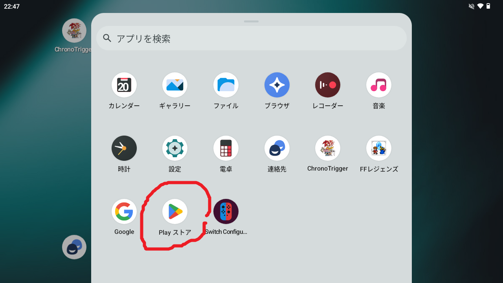
Task: Tap the muted notification status icon
Action: 472,6
